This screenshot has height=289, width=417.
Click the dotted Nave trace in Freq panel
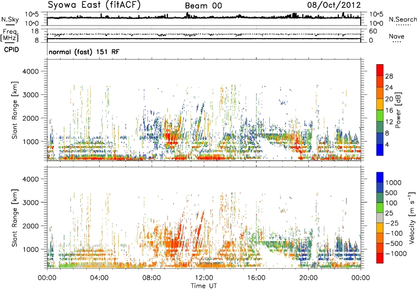tap(204, 34)
